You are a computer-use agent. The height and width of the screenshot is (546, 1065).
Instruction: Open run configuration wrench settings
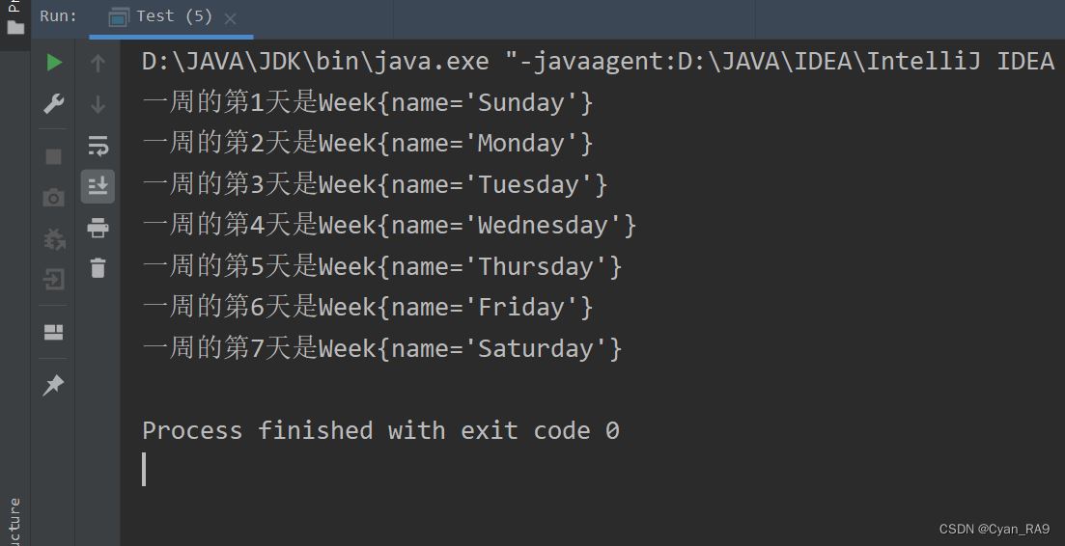(54, 104)
